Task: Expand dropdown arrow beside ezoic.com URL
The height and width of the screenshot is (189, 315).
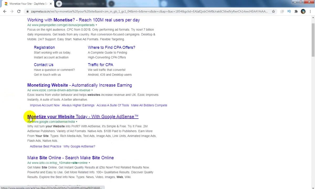Action: pyautogui.click(x=92, y=90)
